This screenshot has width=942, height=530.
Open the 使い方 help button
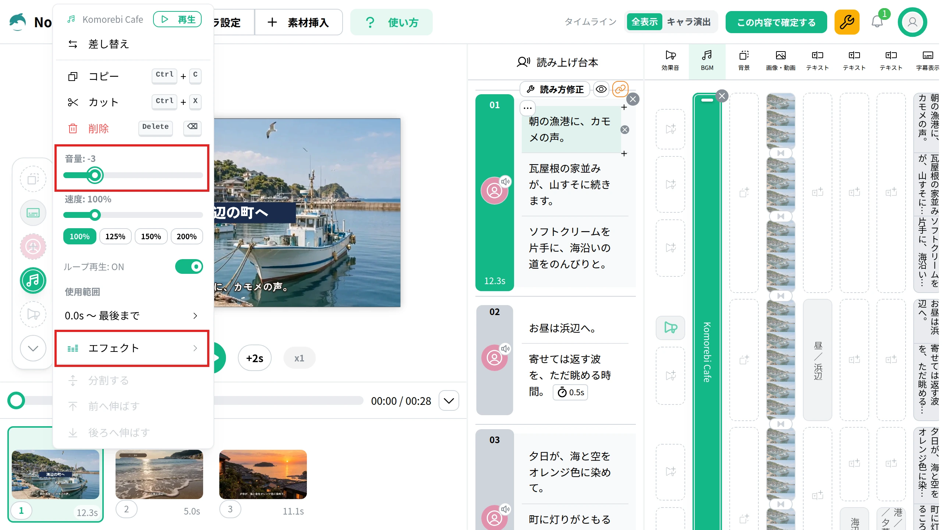pyautogui.click(x=391, y=22)
